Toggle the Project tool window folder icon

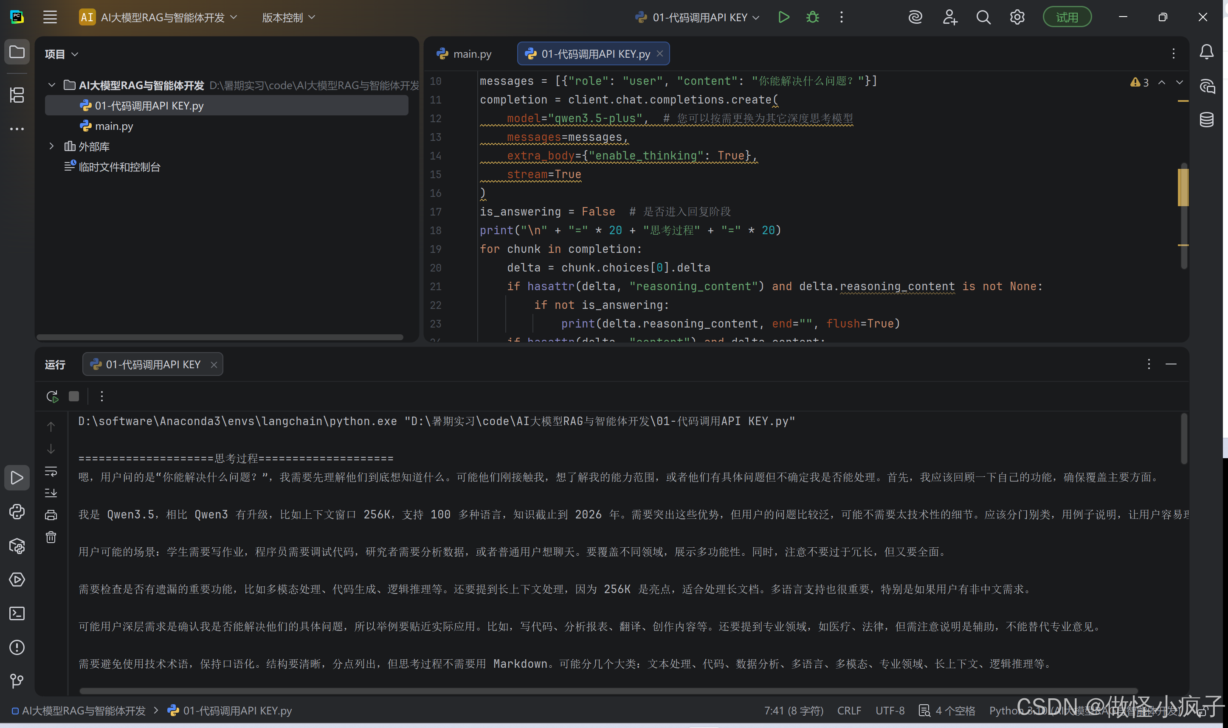pos(17,52)
